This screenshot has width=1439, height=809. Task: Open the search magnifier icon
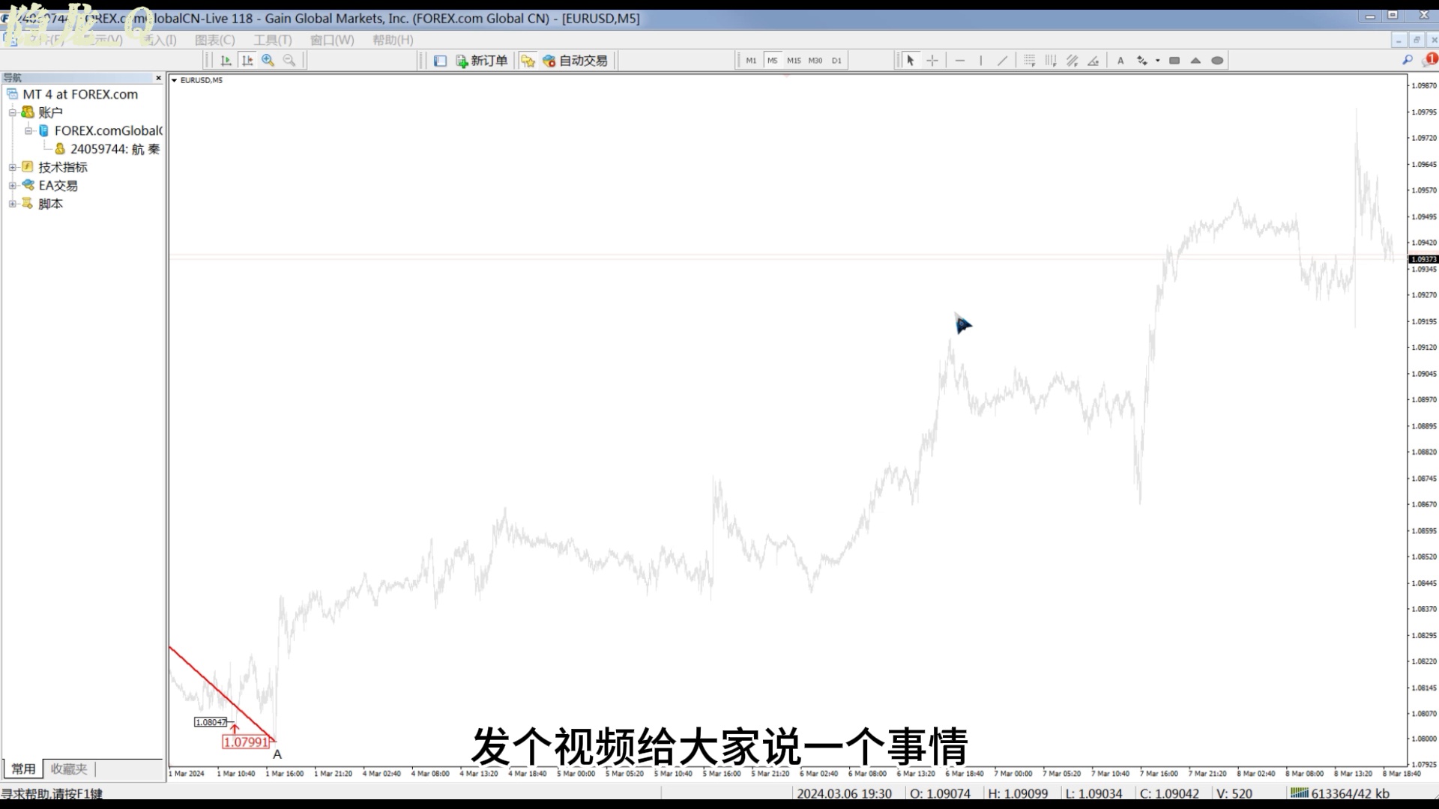coord(1407,60)
